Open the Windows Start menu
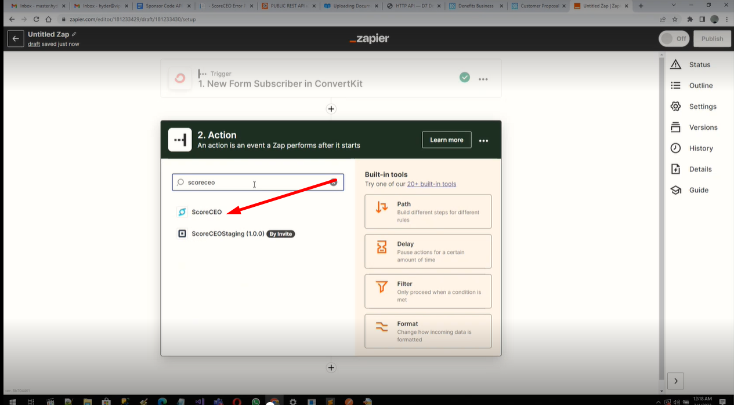This screenshot has width=734, height=405. point(12,401)
